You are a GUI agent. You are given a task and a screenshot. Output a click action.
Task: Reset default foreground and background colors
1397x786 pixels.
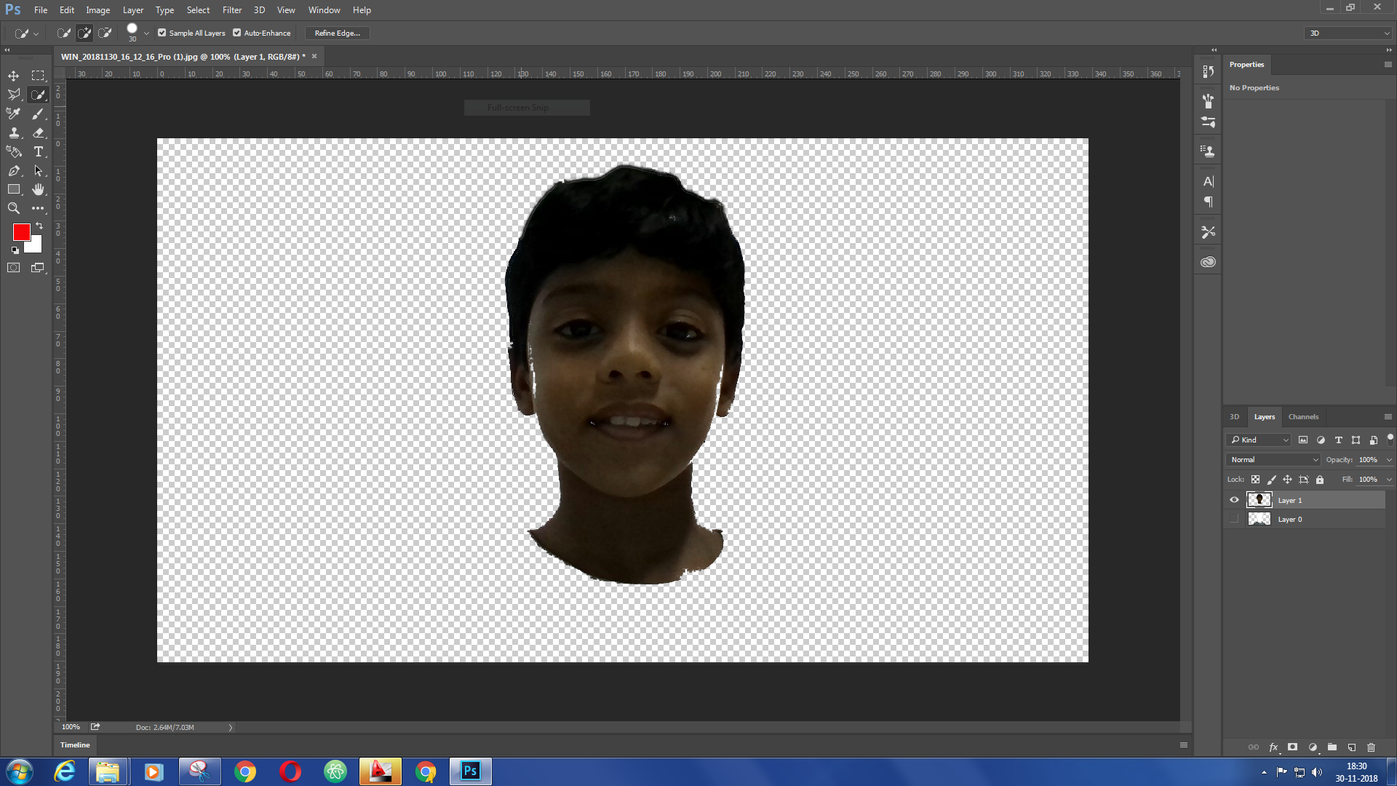[15, 250]
